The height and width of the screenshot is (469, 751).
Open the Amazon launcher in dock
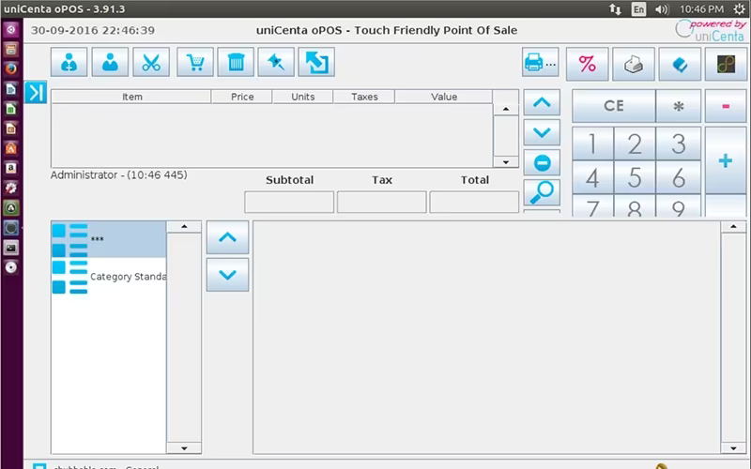[x=11, y=168]
